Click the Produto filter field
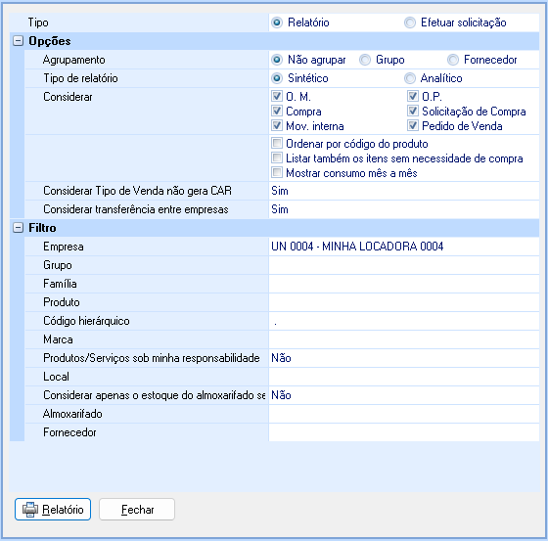 pos(404,302)
